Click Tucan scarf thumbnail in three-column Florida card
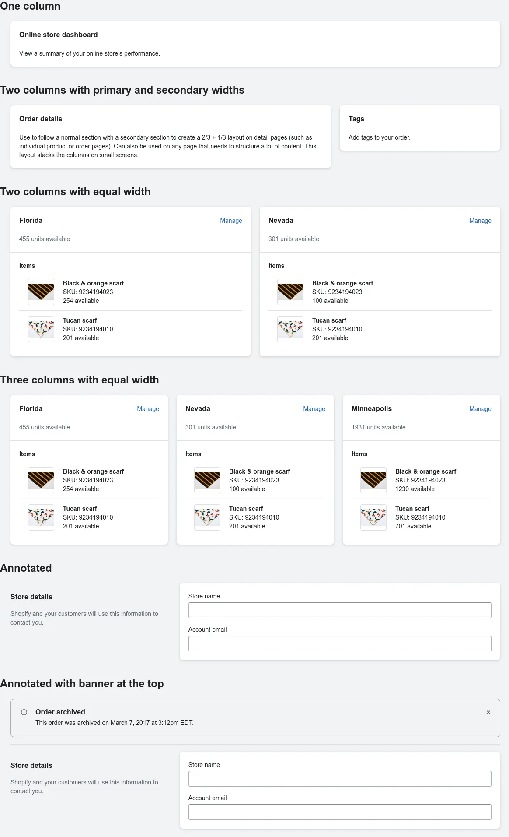 tap(41, 517)
